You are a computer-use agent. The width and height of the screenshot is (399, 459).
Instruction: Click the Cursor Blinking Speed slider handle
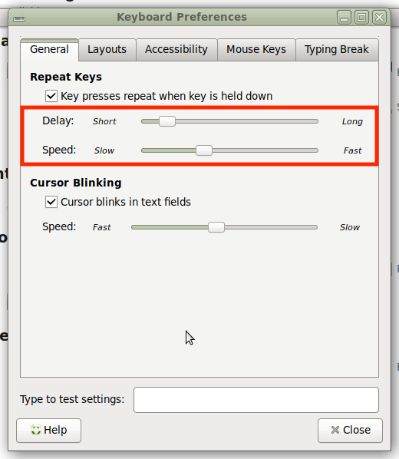pos(216,227)
